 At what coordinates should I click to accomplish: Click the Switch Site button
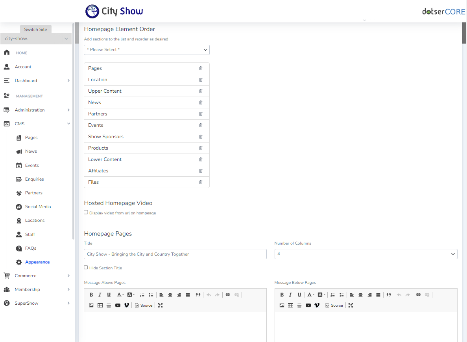coord(35,29)
